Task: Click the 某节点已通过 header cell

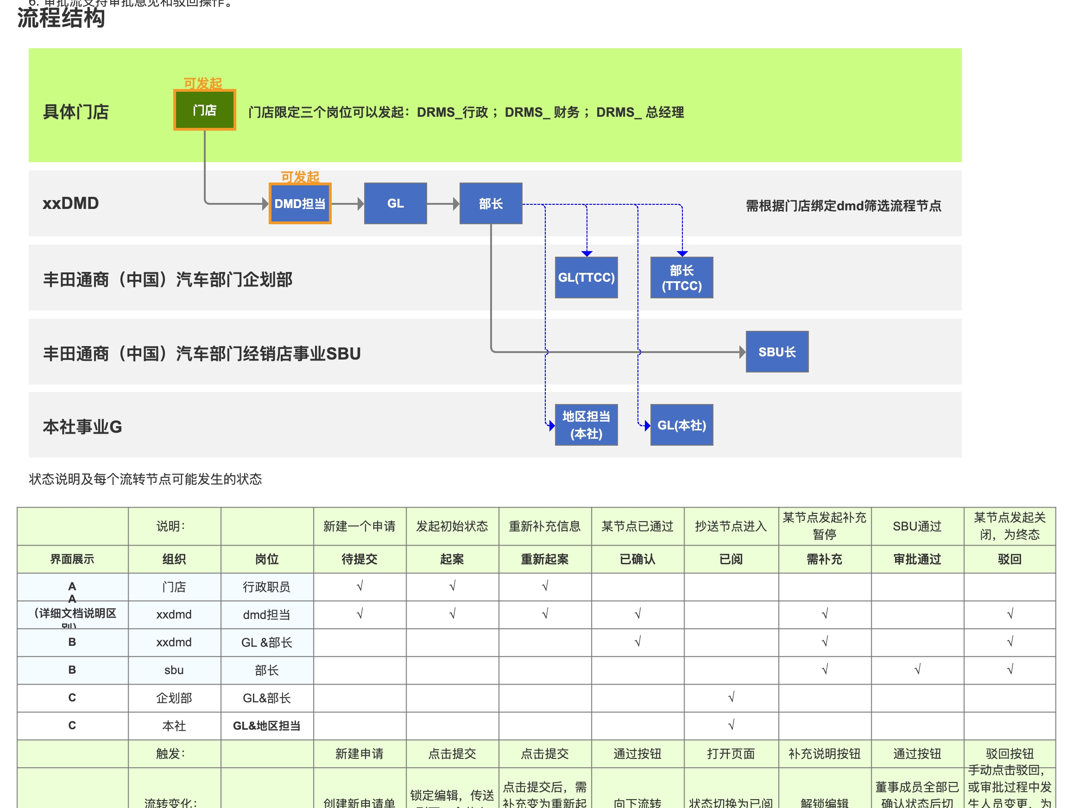Action: (637, 526)
